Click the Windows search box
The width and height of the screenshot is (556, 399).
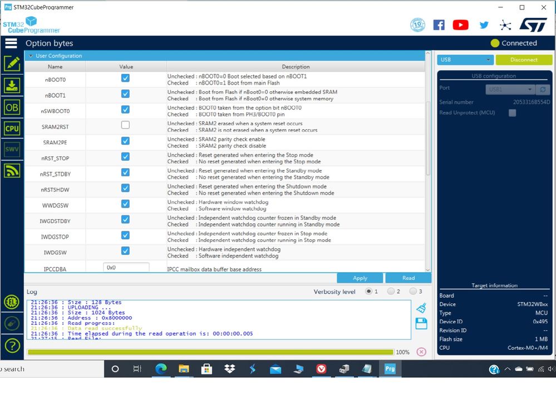52,369
